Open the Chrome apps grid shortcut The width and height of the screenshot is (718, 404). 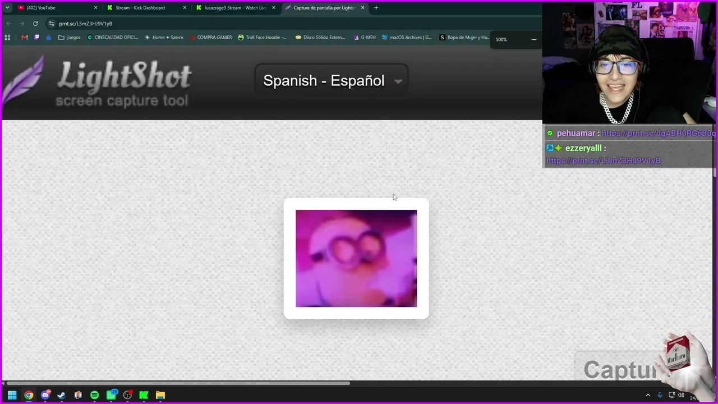click(x=7, y=38)
